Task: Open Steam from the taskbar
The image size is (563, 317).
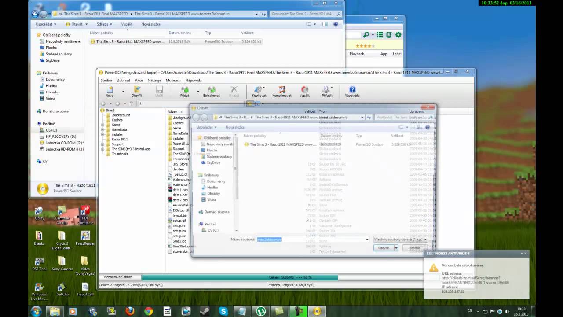Action: click(205, 311)
